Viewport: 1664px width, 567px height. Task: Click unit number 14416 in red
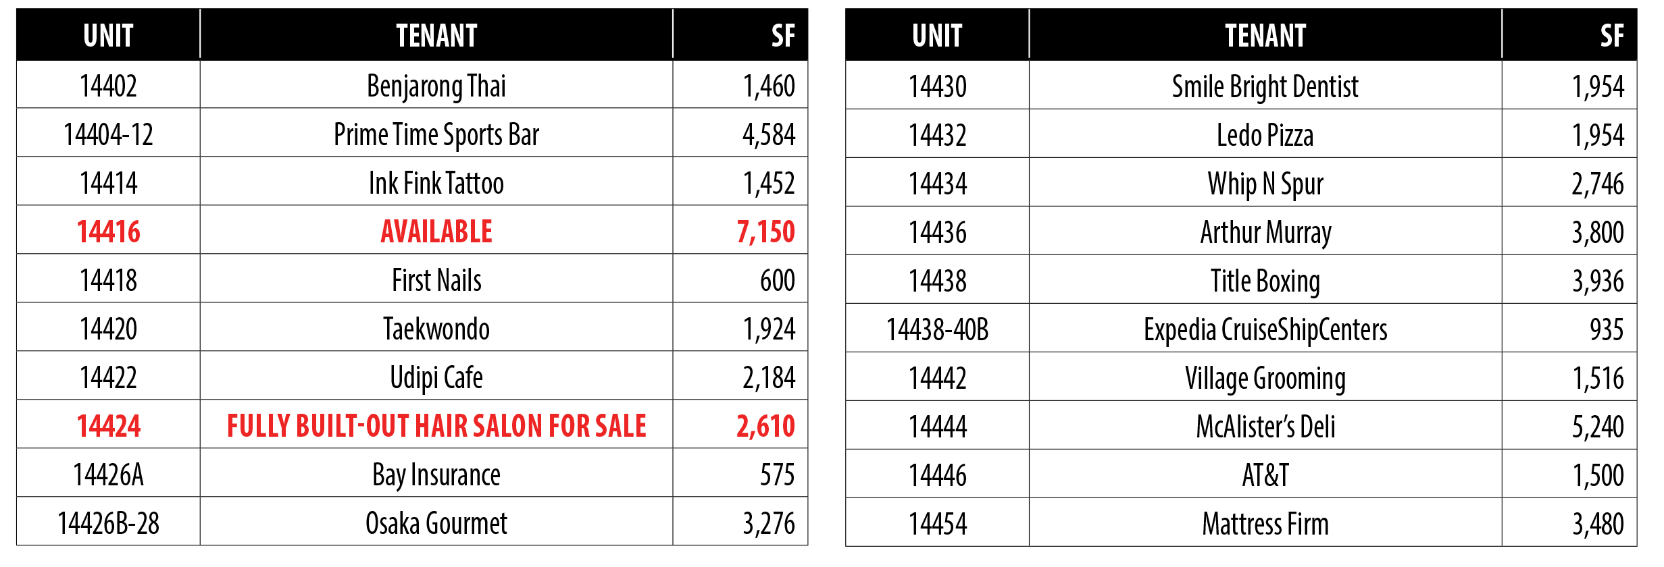[108, 232]
